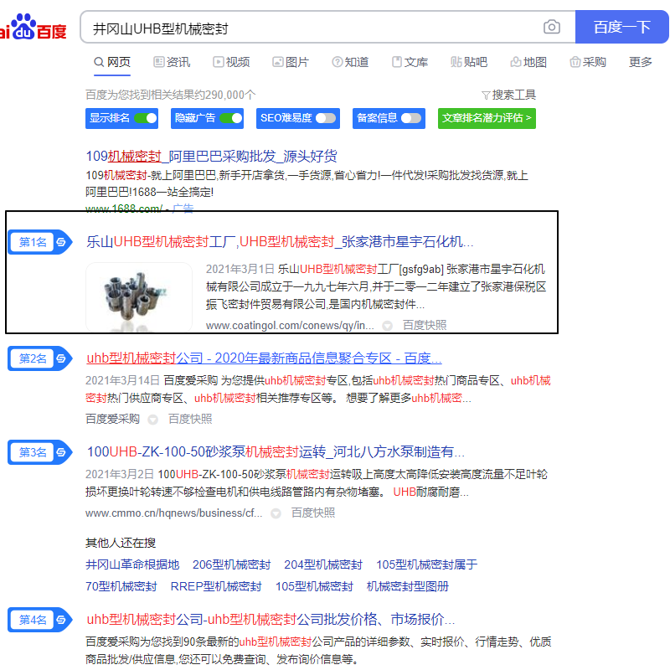Open the 文库 tab

pos(410,62)
